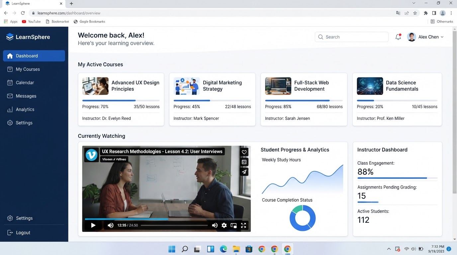
Task: Expand the Alex Chen account dropdown arrow
Action: pos(442,37)
